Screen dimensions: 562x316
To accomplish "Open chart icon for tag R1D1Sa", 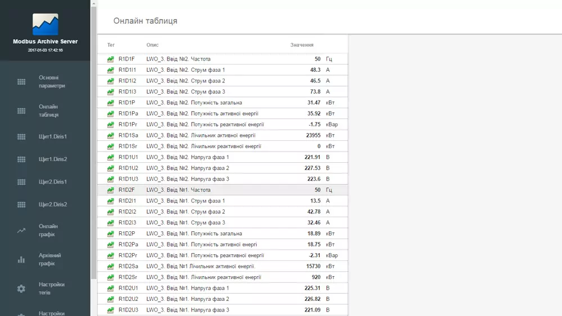I will [110, 136].
